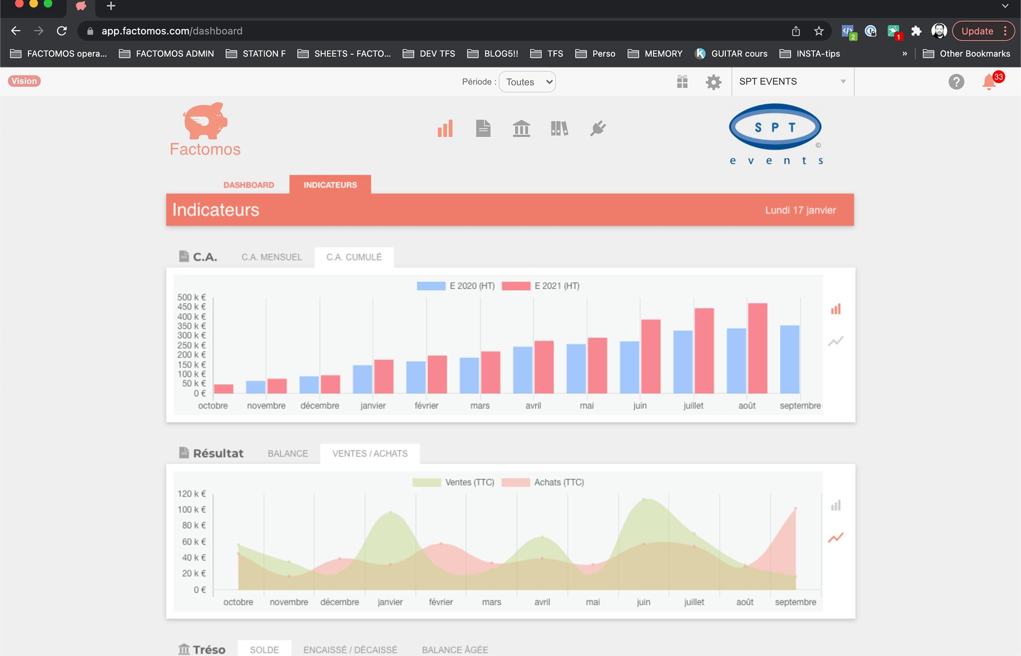This screenshot has width=1021, height=656.
Task: Click the bar chart icon in dashboard
Action: click(445, 128)
